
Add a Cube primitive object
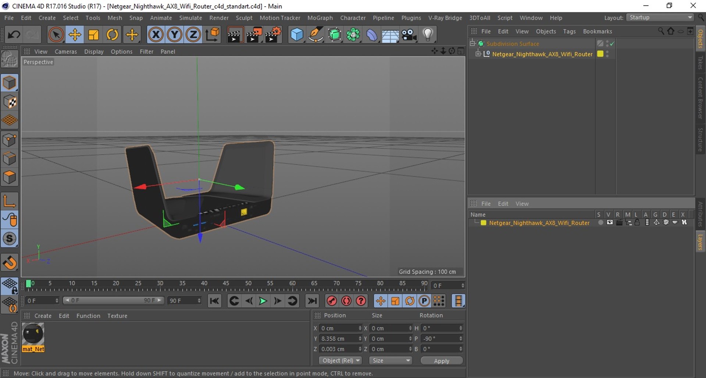click(297, 35)
